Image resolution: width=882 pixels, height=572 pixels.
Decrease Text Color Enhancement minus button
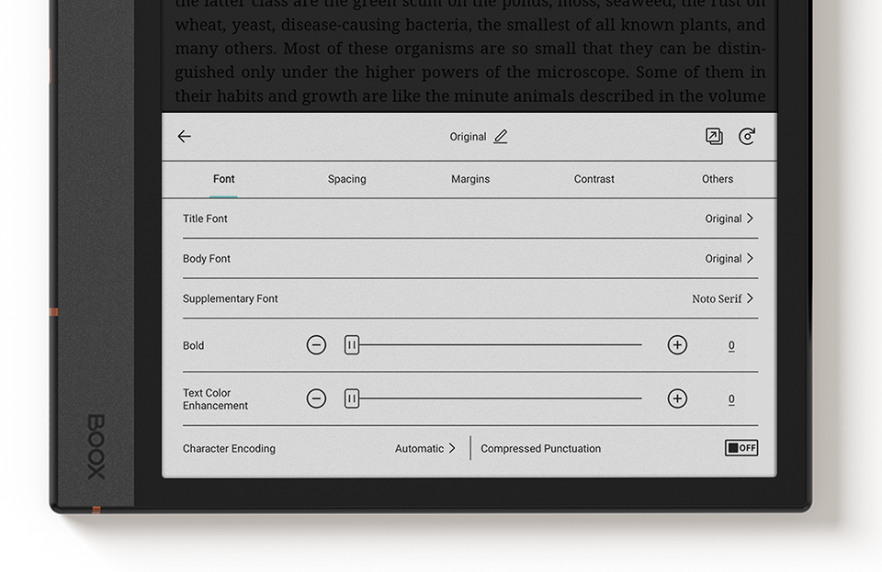point(316,398)
